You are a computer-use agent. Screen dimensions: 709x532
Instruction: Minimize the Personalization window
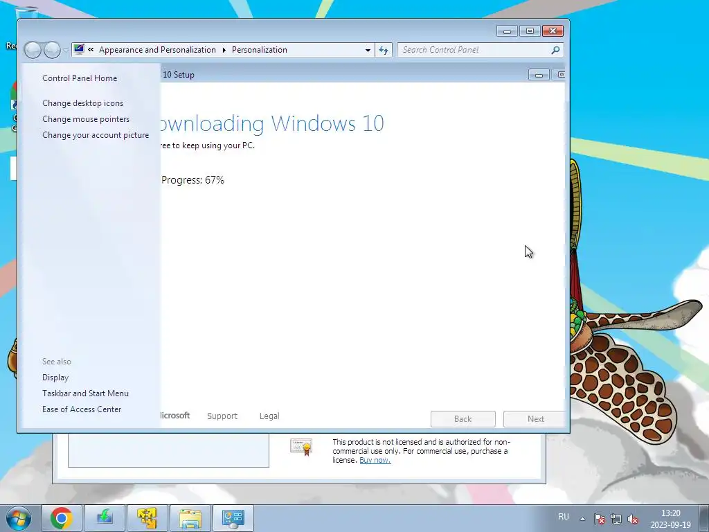point(507,30)
